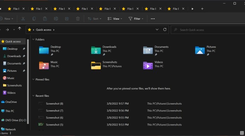The image size is (245, 136).
Task: Click the Up arrow navigation icon
Action: point(19,29)
